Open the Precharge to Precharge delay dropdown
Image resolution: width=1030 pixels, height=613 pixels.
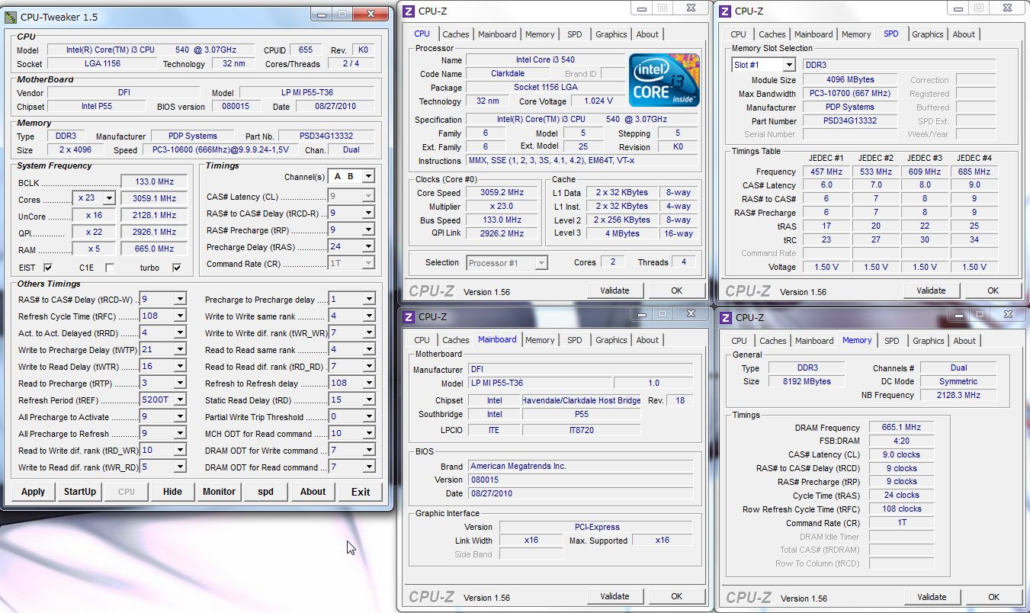(x=368, y=299)
